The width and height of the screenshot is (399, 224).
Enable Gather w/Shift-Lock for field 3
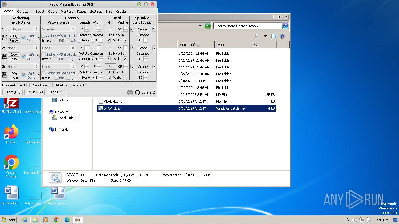point(44,73)
